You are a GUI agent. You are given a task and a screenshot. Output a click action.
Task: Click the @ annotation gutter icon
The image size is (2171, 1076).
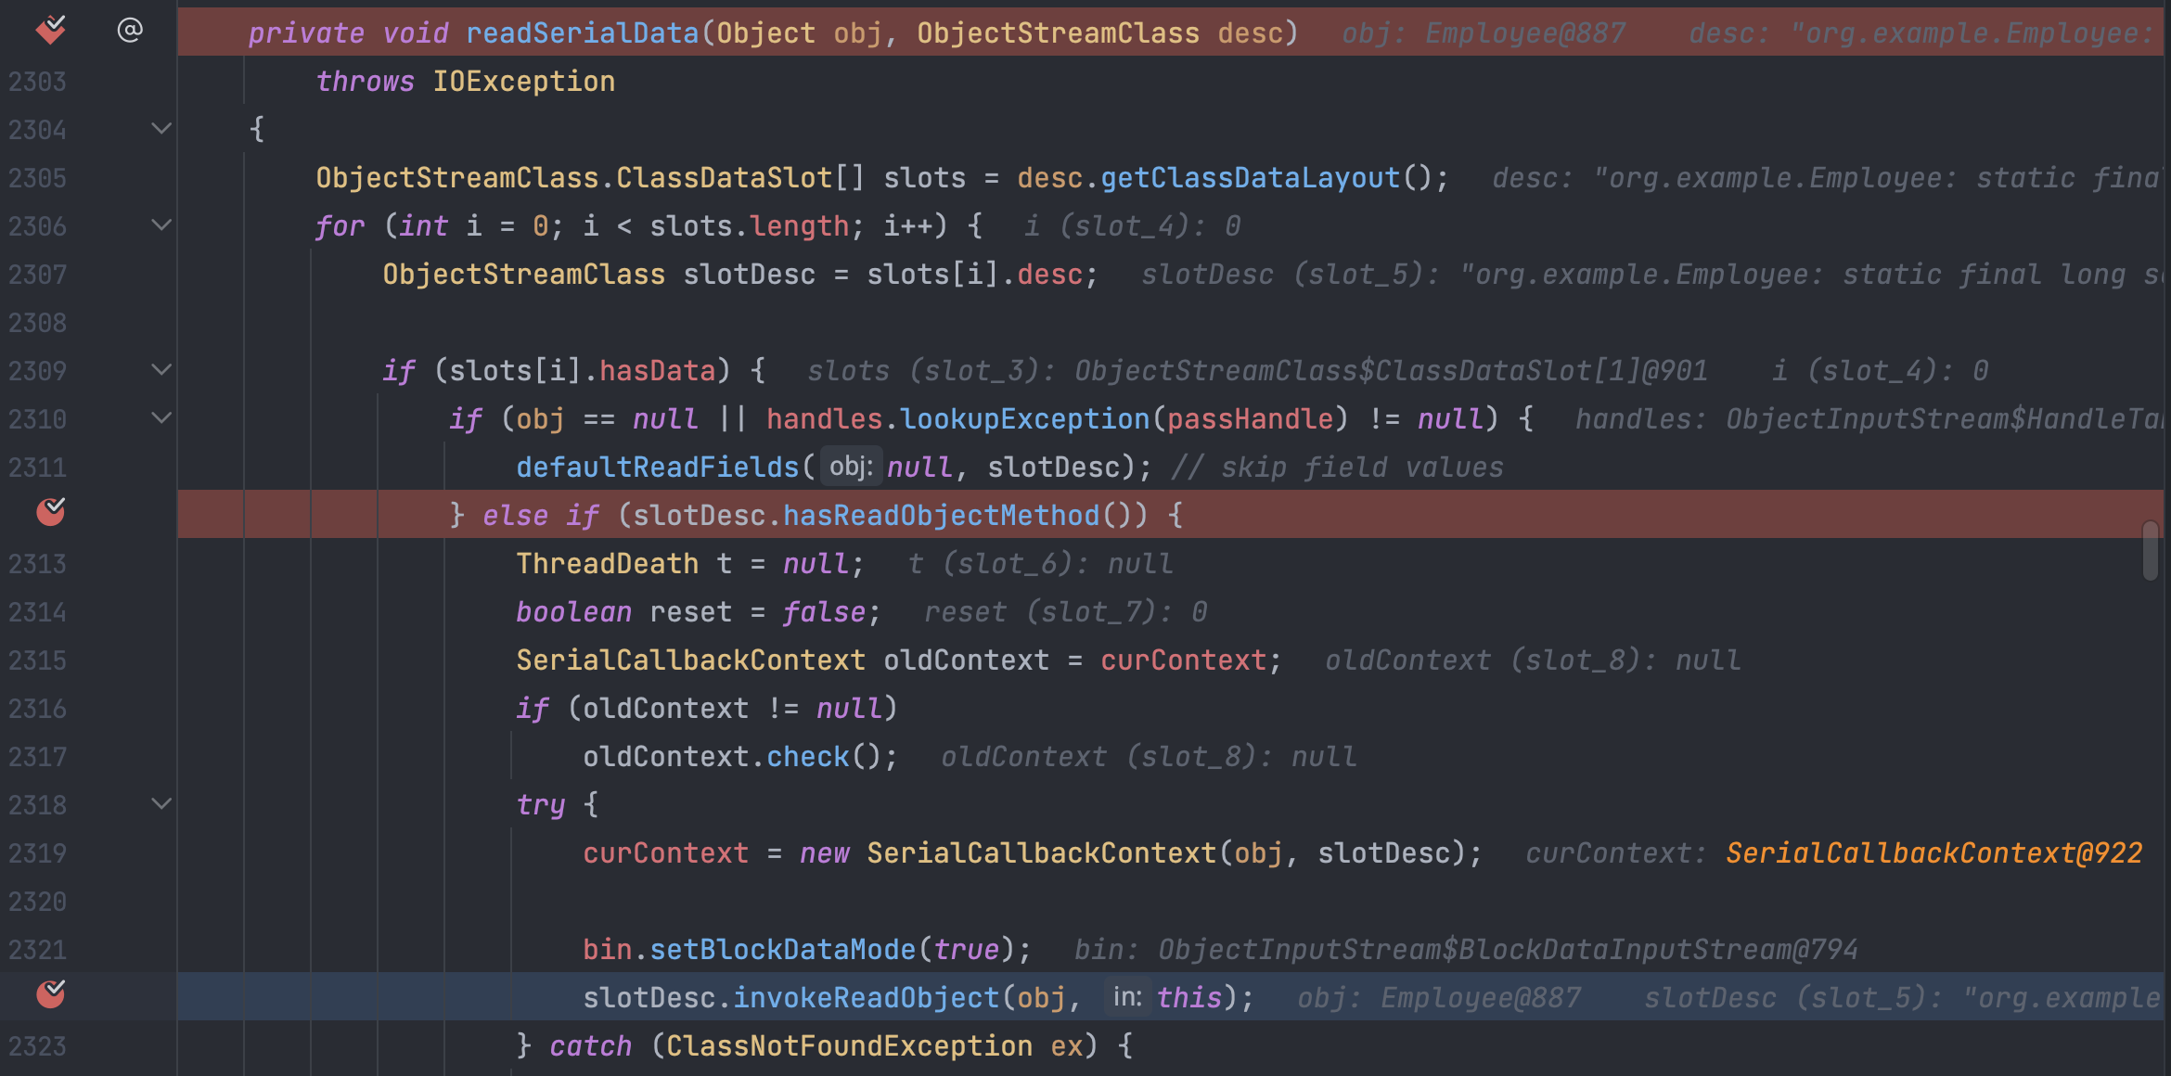pos(130,31)
